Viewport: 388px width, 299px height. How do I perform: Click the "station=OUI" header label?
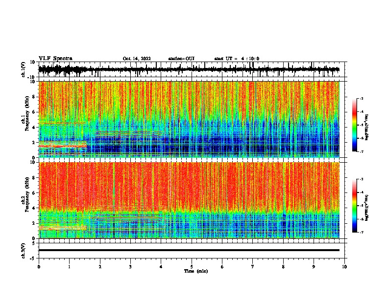coord(181,59)
